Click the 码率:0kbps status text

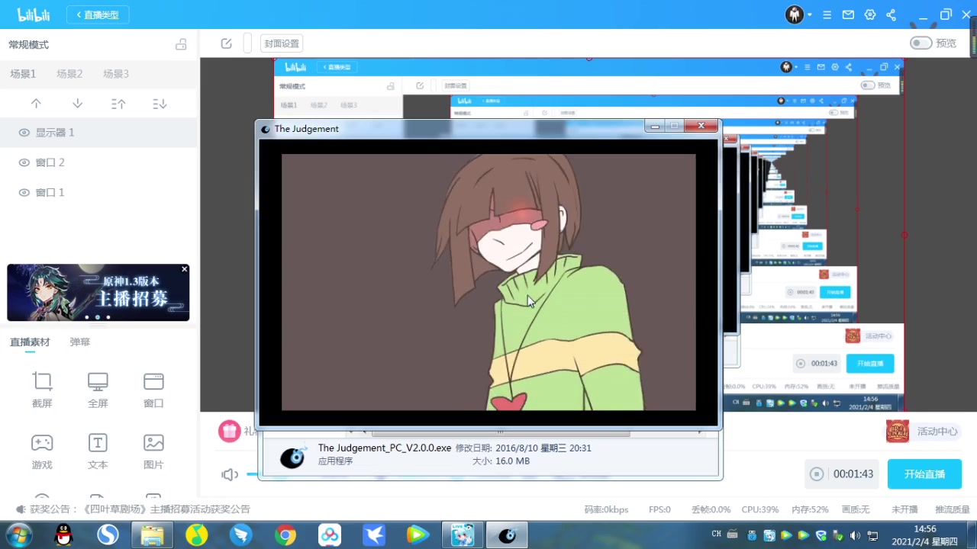(606, 509)
